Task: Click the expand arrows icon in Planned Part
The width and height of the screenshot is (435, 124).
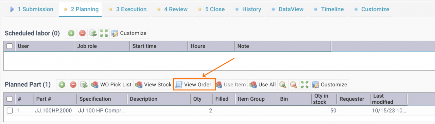Action: tap(305, 85)
